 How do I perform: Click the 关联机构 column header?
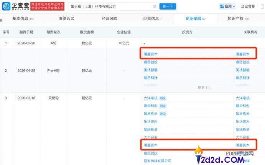(x=250, y=32)
